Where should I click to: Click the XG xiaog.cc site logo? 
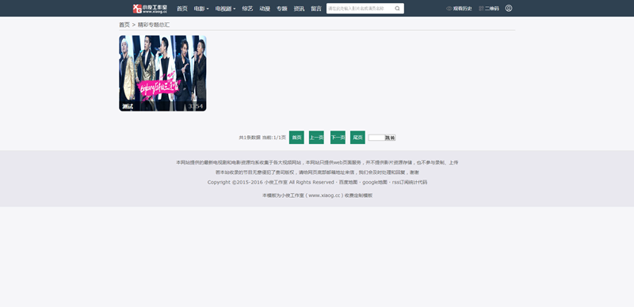150,9
